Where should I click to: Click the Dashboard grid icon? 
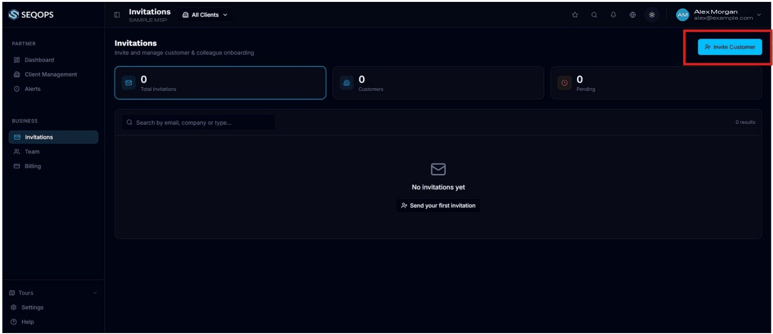[x=17, y=60]
